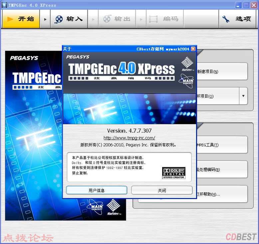Expand the dropdown arrow next to 打开项目
The width and height of the screenshot is (259, 244).
pos(243,96)
